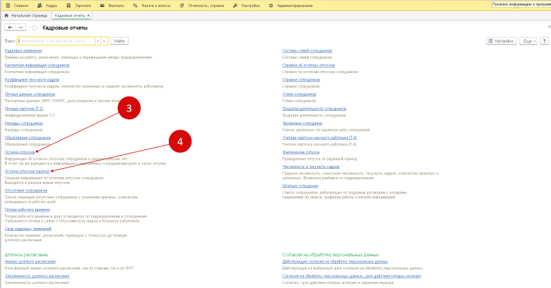Click the Настройка wrench icon

[236, 6]
